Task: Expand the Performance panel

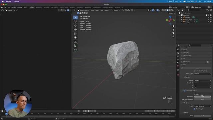Action: [x=186, y=62]
